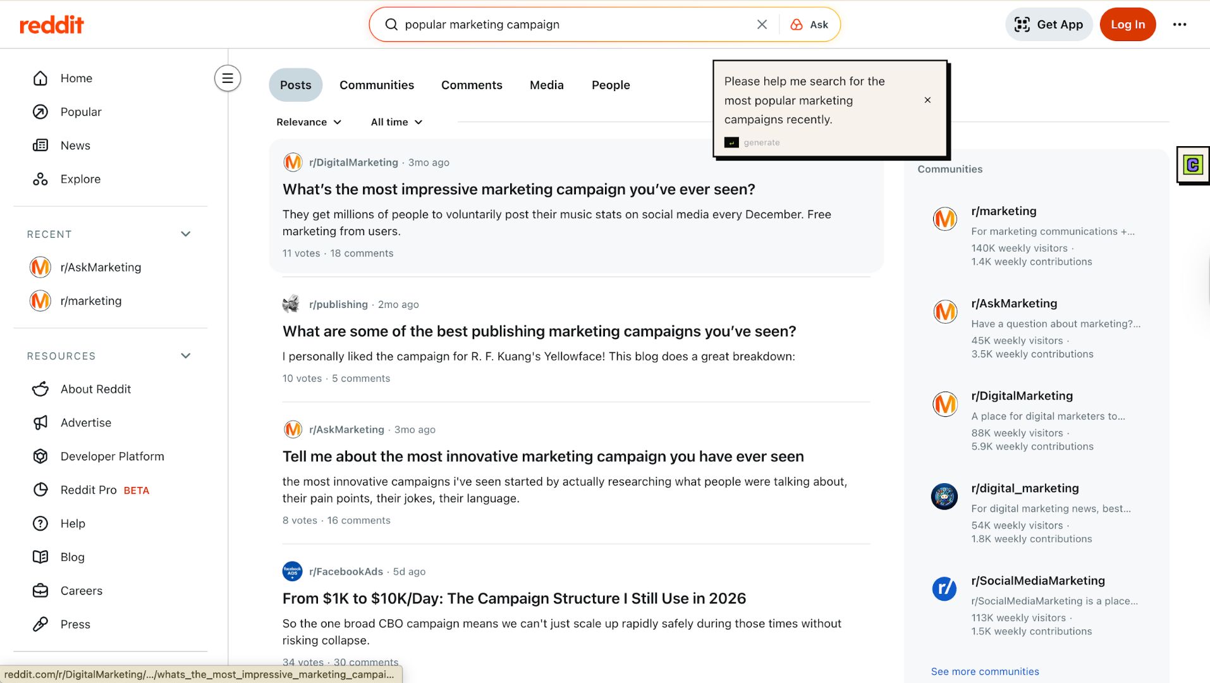Click into the search input field
The image size is (1210, 683).
point(569,25)
